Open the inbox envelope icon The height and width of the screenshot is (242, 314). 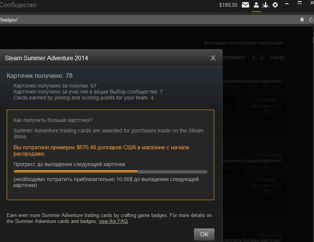(x=245, y=5)
